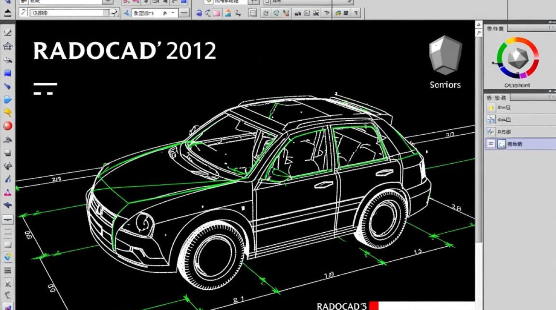Choose the house-shaped icon in left toolbar

tap(7, 45)
